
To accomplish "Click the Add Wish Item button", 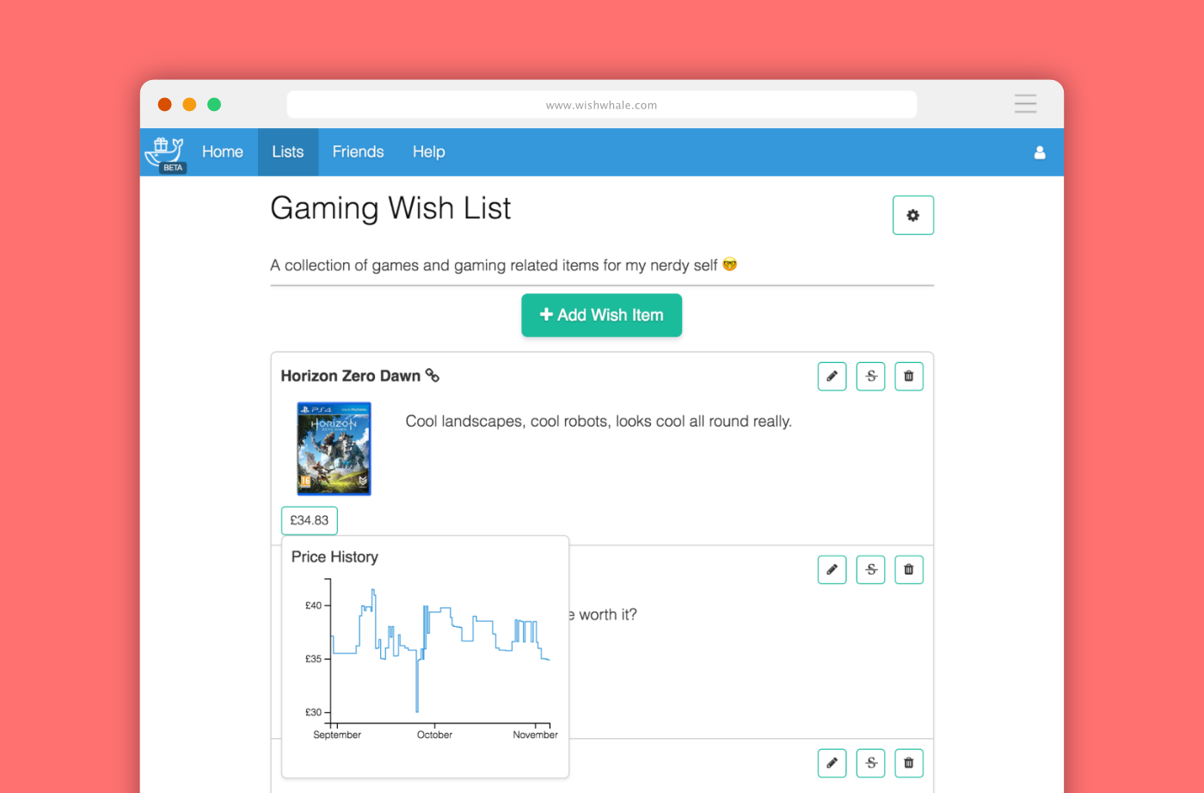I will tap(601, 315).
